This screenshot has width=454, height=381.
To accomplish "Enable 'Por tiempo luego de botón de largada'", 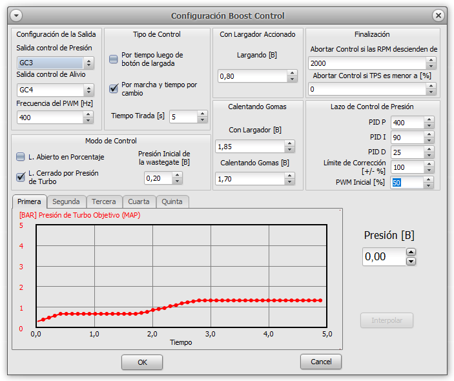I will [x=114, y=59].
